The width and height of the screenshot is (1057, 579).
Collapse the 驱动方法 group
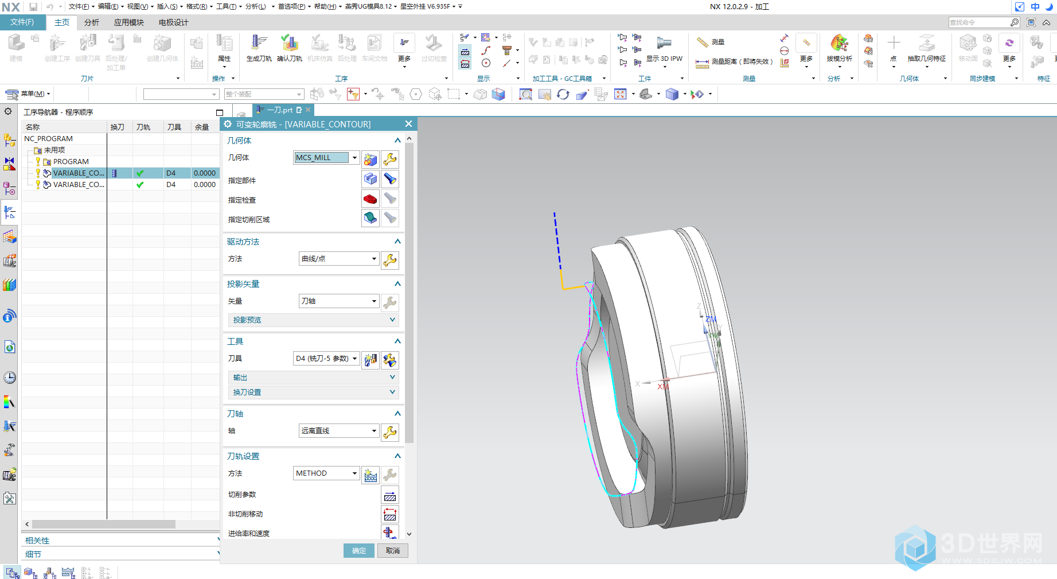(x=397, y=242)
